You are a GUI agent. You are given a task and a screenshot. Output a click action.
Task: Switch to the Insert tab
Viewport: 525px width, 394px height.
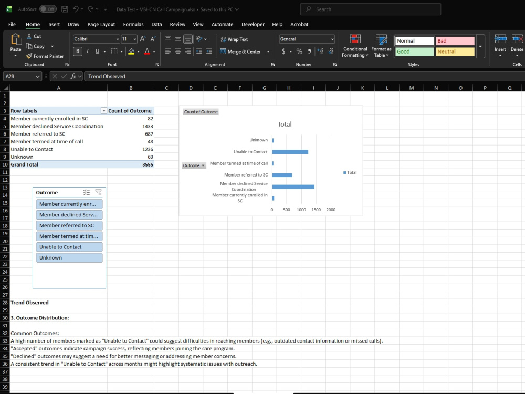tap(54, 24)
